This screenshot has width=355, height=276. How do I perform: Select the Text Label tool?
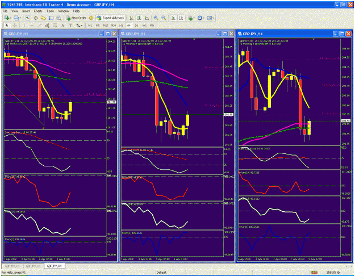point(70,26)
